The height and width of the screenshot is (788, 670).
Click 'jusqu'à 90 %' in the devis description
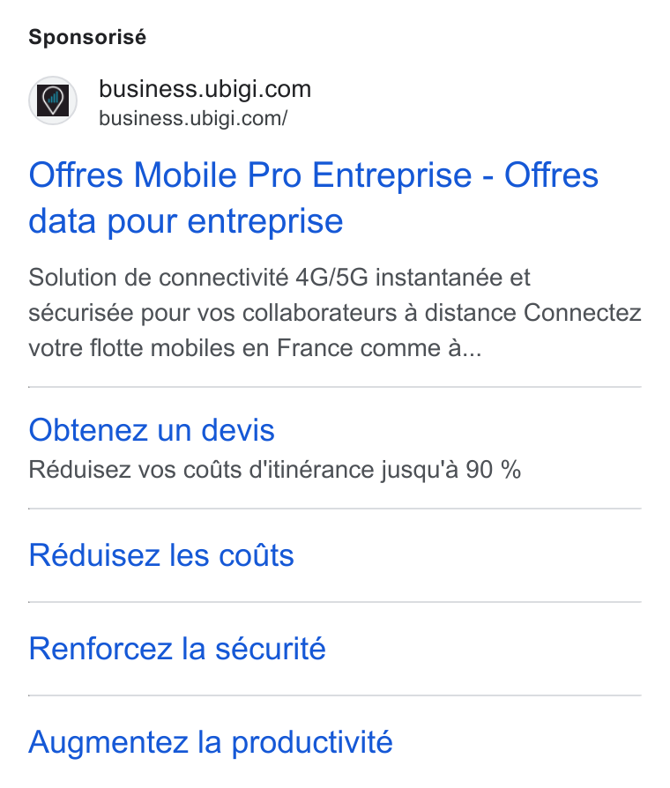[450, 470]
